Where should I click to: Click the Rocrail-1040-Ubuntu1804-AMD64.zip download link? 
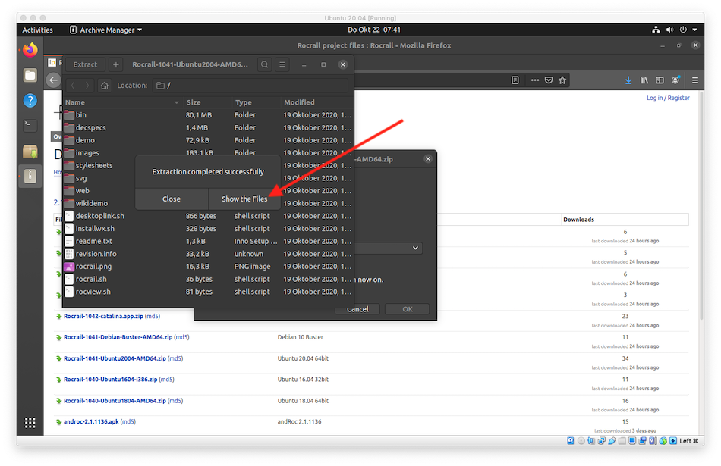click(x=115, y=400)
